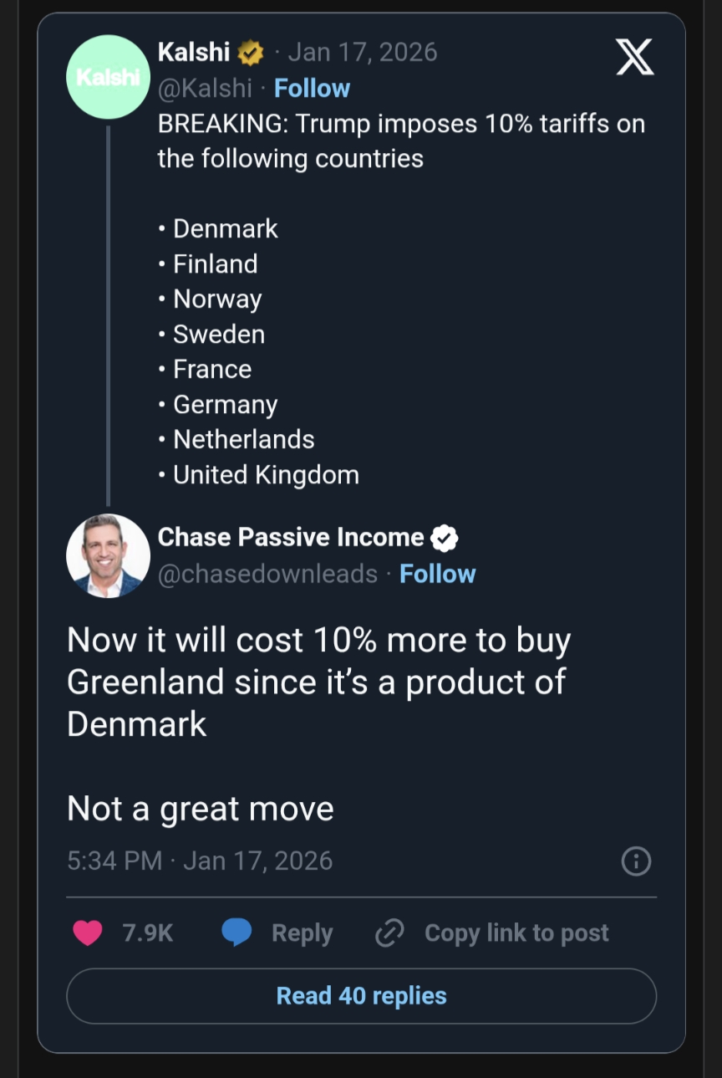Open the Chase Passive Income display name

pos(291,537)
